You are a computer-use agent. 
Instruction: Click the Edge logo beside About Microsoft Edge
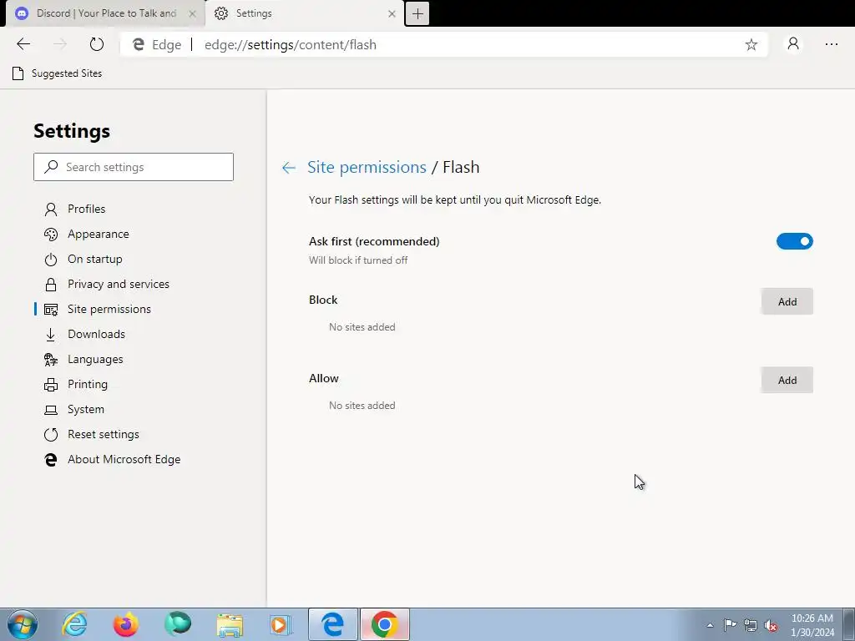pyautogui.click(x=51, y=460)
